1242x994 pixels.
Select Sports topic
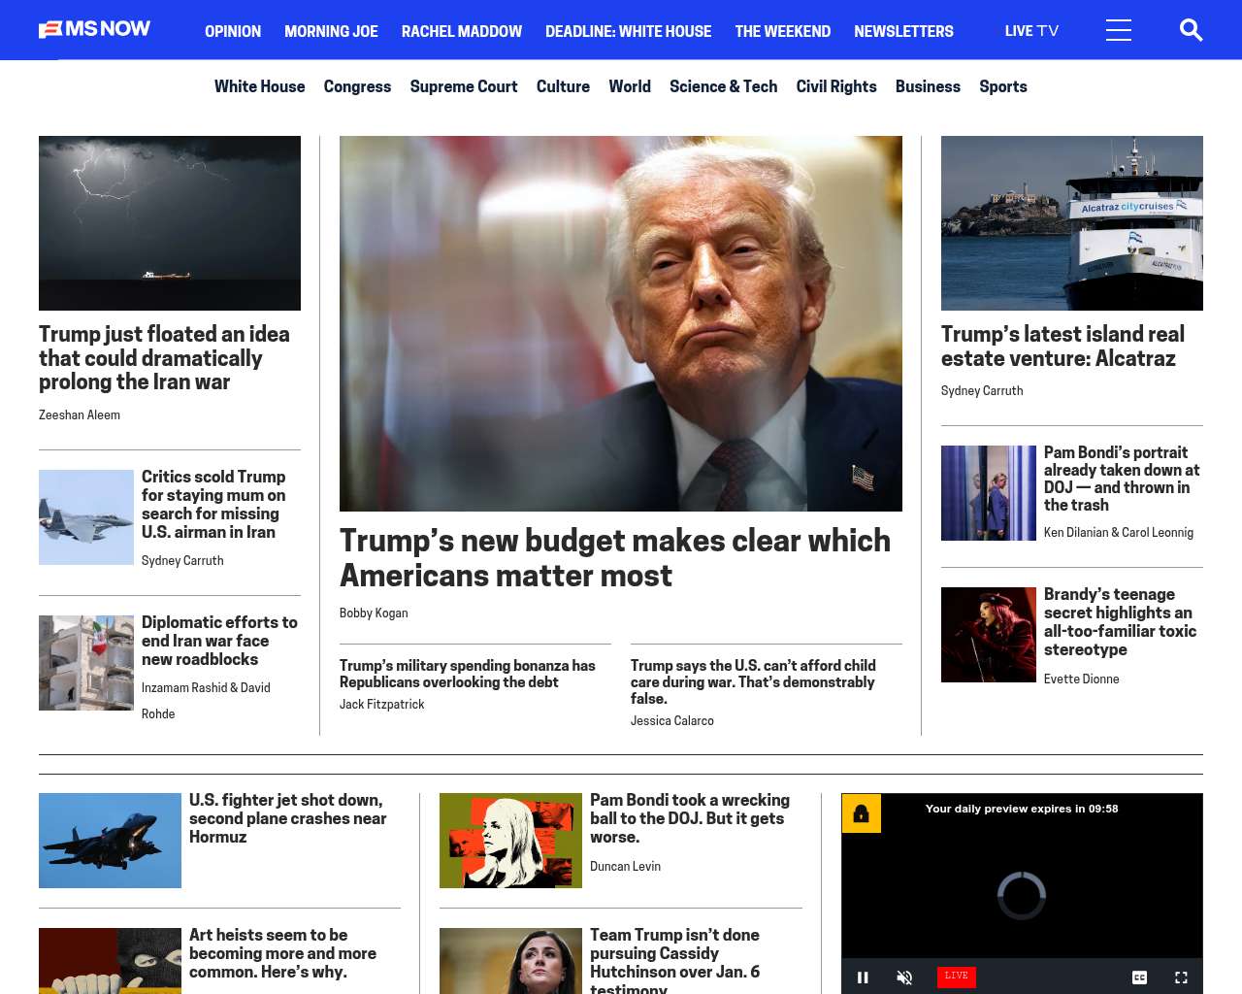1003,86
